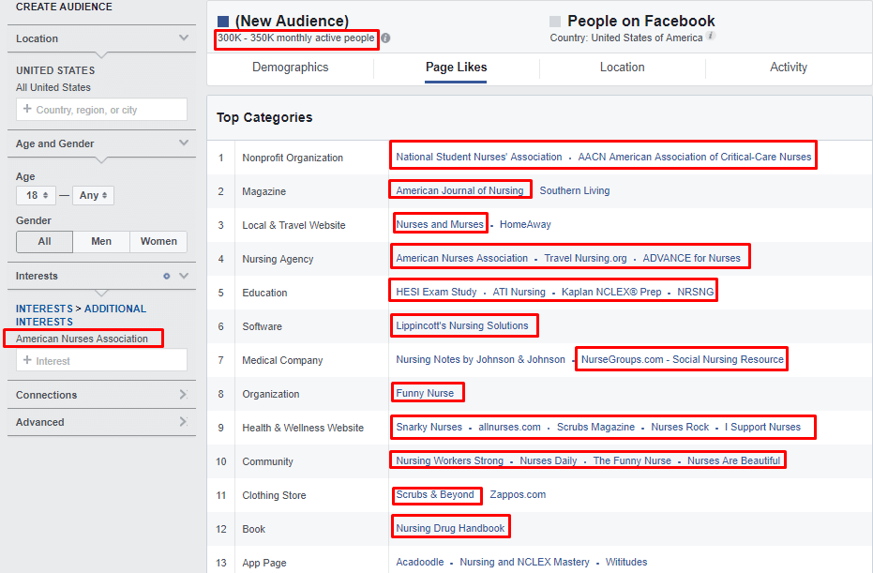Click the Nursing Agency category label
This screenshot has height=573, width=873.
278,260
